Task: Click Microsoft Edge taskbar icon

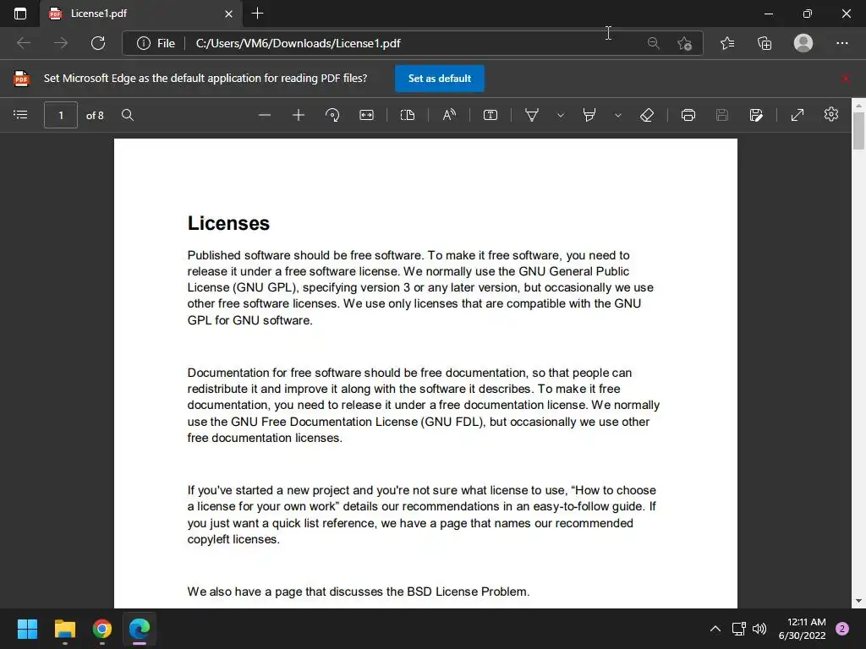Action: coord(140,629)
